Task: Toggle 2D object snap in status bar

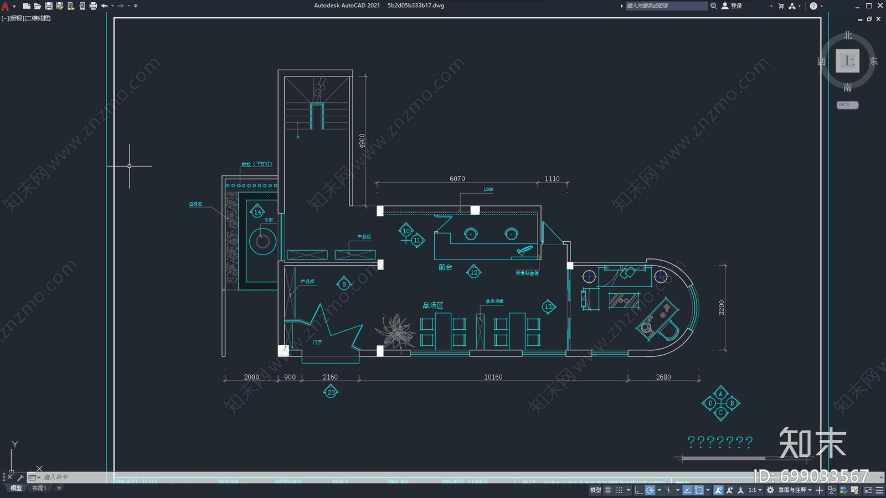Action: click(x=698, y=490)
